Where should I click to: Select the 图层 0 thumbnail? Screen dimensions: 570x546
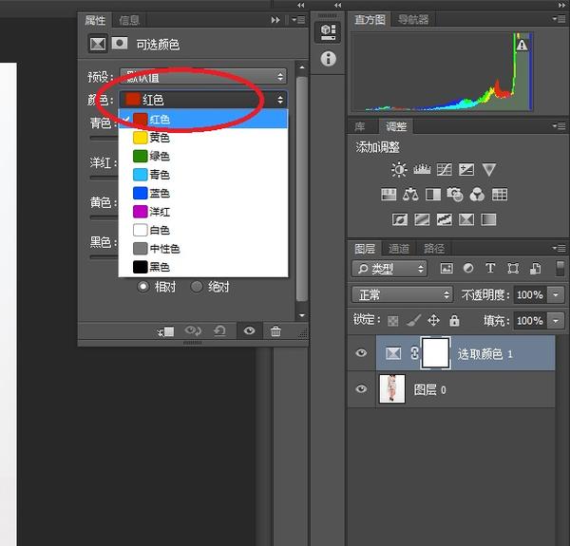[x=391, y=388]
